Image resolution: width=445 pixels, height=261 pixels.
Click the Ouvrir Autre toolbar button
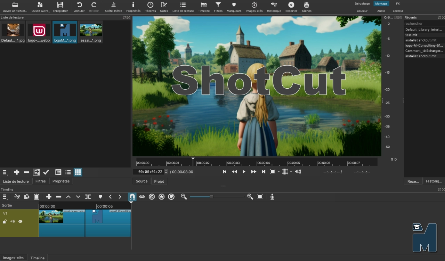[x=40, y=7]
